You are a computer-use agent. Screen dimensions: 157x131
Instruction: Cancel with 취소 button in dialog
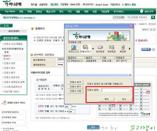pyautogui.click(x=124, y=99)
